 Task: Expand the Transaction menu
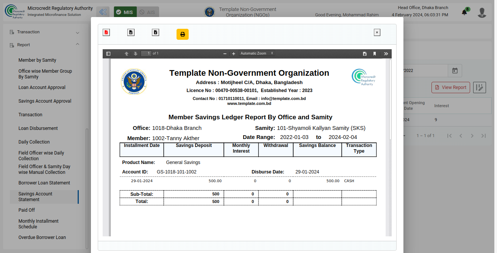coord(45,32)
